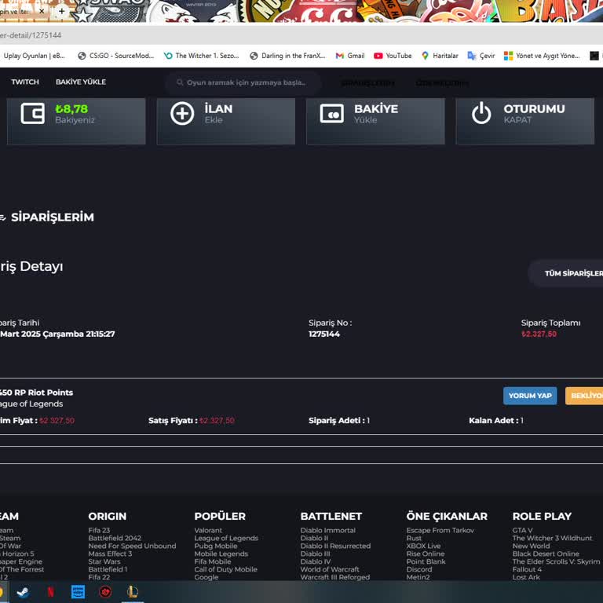This screenshot has height=603, width=603.
Task: Open the Valorant link under Popüler
Action: pyautogui.click(x=208, y=531)
